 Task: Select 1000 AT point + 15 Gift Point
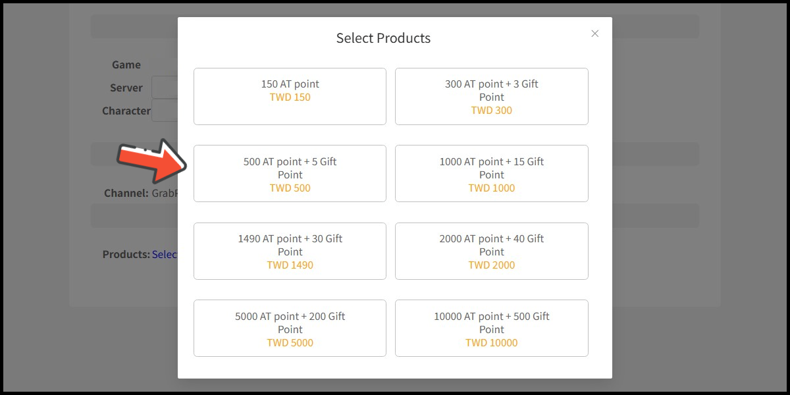click(x=491, y=174)
